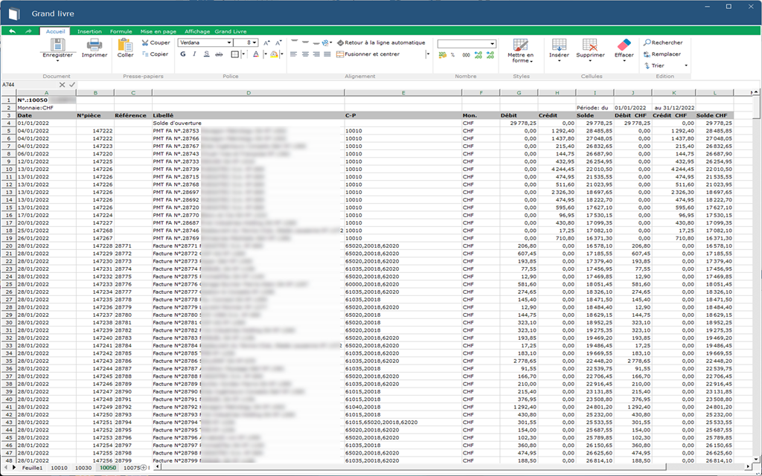Cut selection with Couper

[156, 42]
